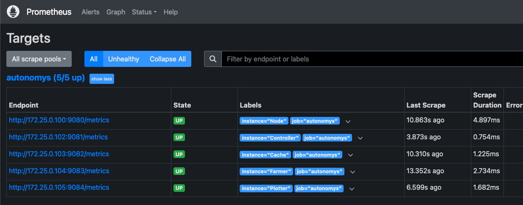The image size is (523, 205).
Task: Expand labels chevron for the Node row
Action: 348,121
